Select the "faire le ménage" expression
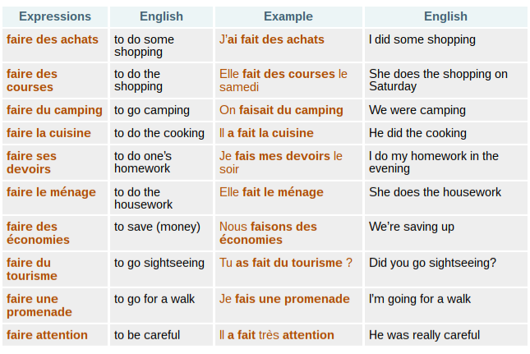 tap(52, 192)
